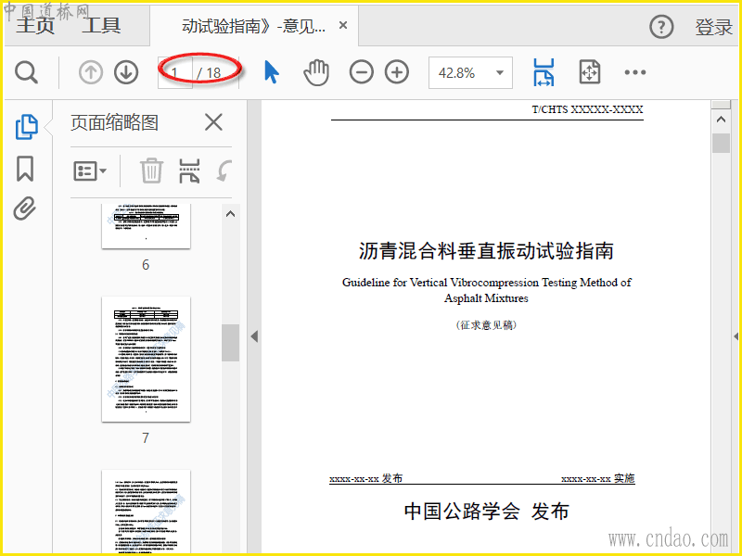Click the page number input field

pos(175,73)
